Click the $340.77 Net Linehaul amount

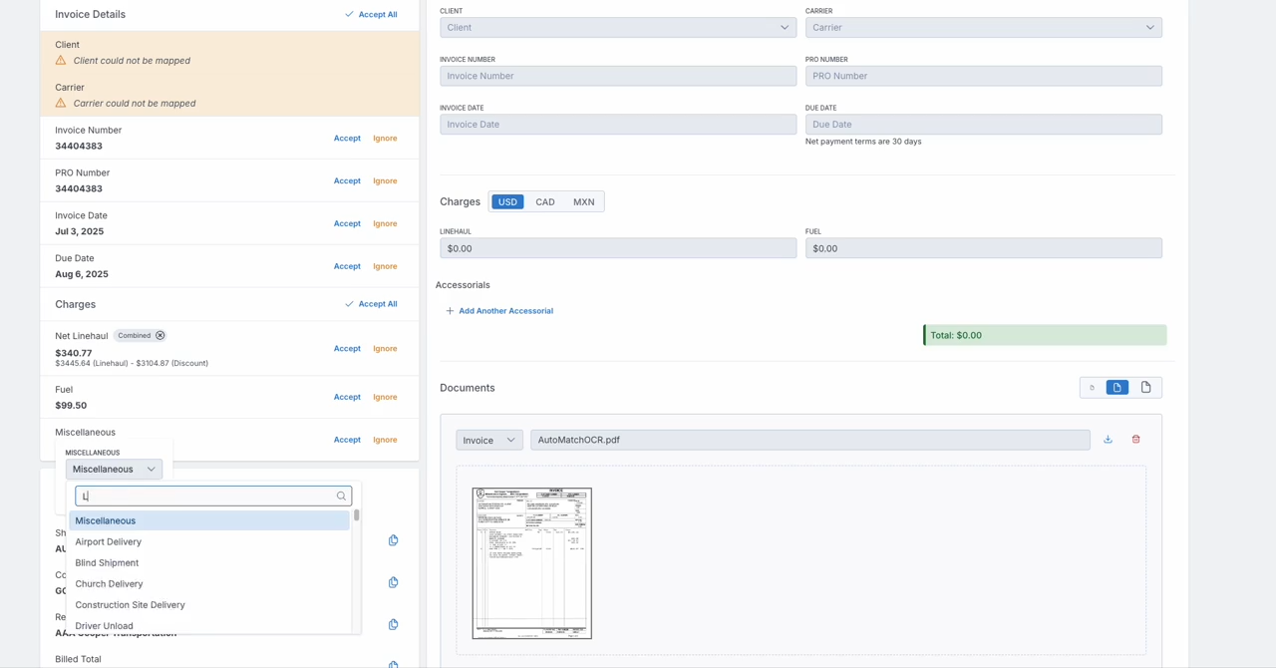pos(74,353)
